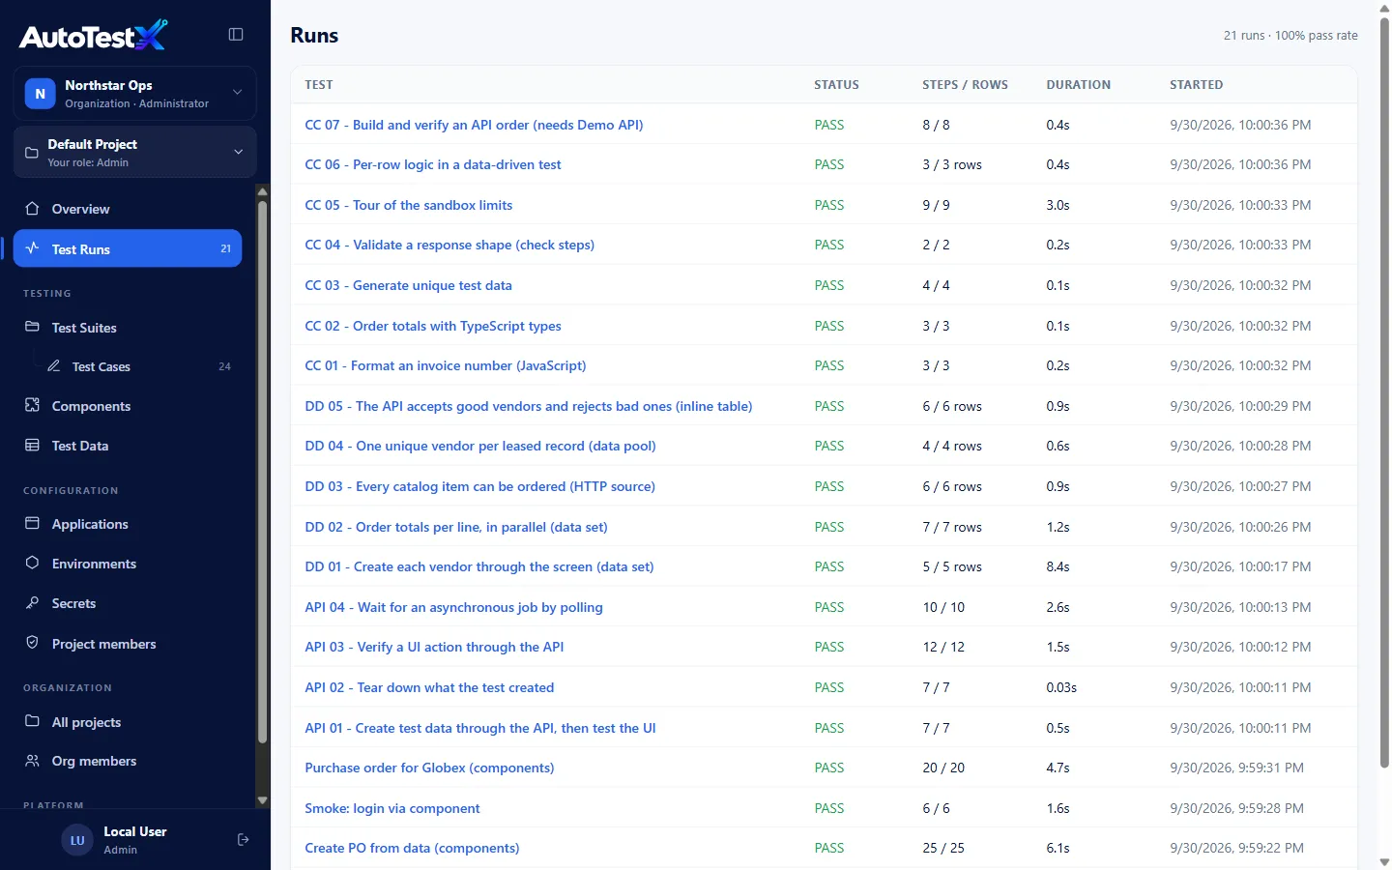Expand the Northstar Ops organization switcher
Viewport: 1392px width, 870px height.
coord(135,94)
